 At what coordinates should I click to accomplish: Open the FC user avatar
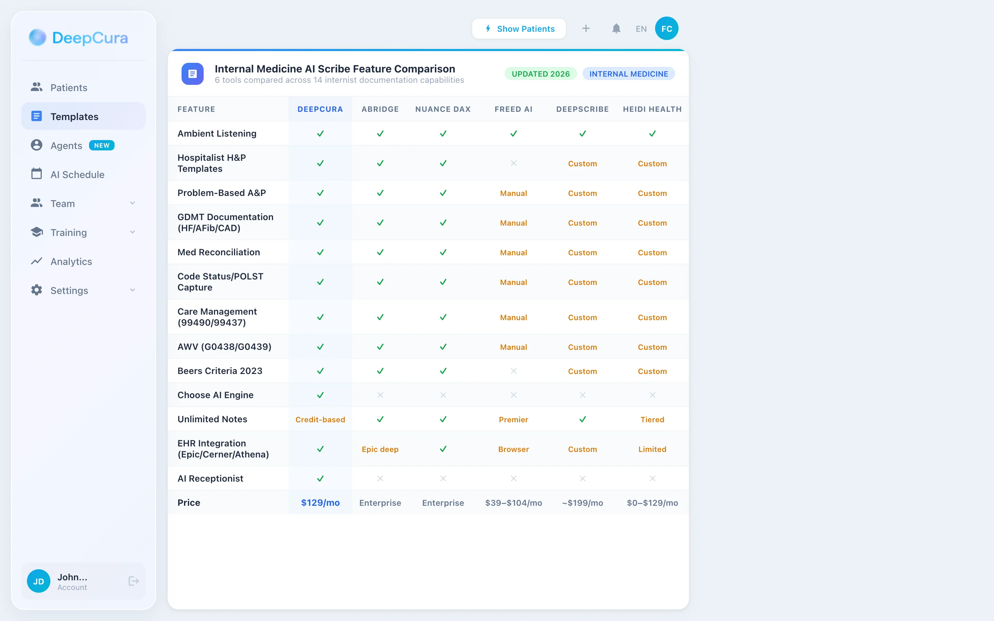(x=666, y=29)
